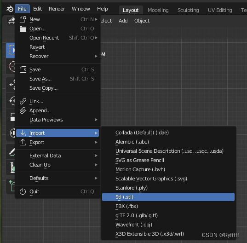
Task: Select the box select tool in toolbar
Action: [11, 50]
